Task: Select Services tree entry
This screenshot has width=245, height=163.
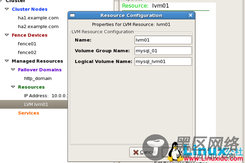Action: click(28, 113)
